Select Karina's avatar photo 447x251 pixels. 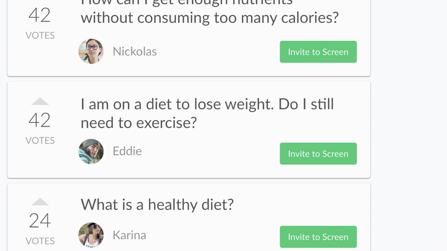click(91, 235)
